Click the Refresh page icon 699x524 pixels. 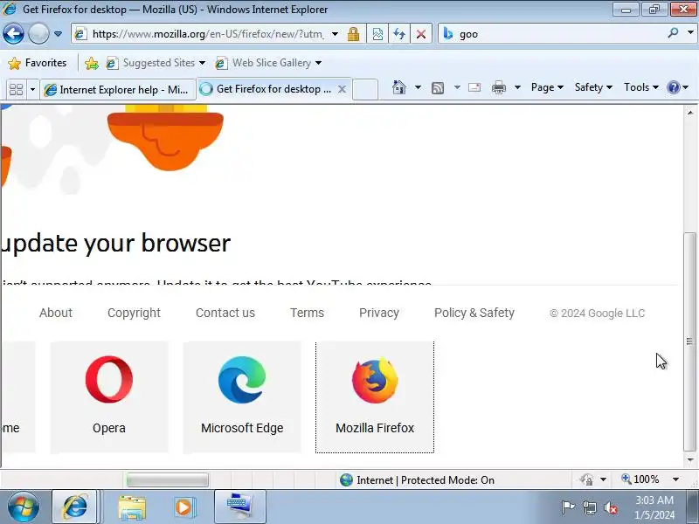[x=399, y=34]
